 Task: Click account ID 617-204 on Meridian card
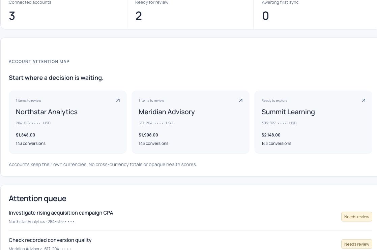click(156, 123)
